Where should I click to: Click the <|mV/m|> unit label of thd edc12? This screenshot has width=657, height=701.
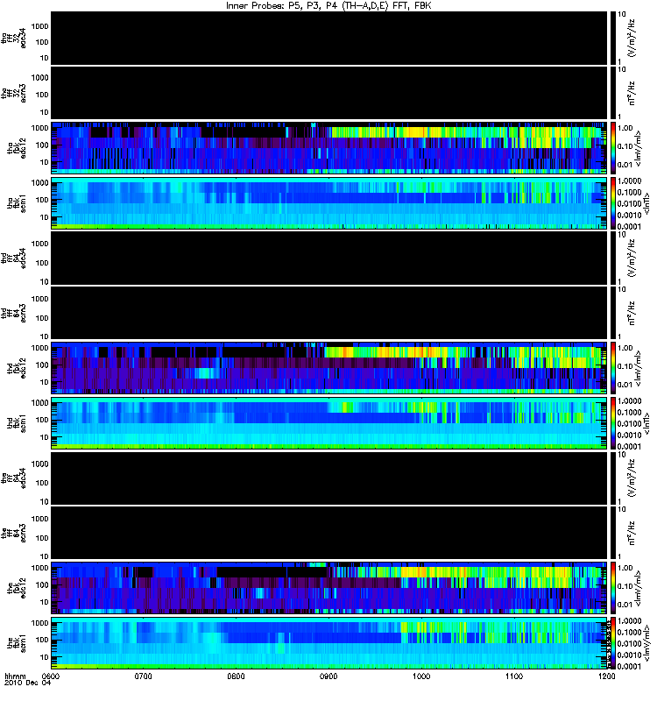click(639, 368)
